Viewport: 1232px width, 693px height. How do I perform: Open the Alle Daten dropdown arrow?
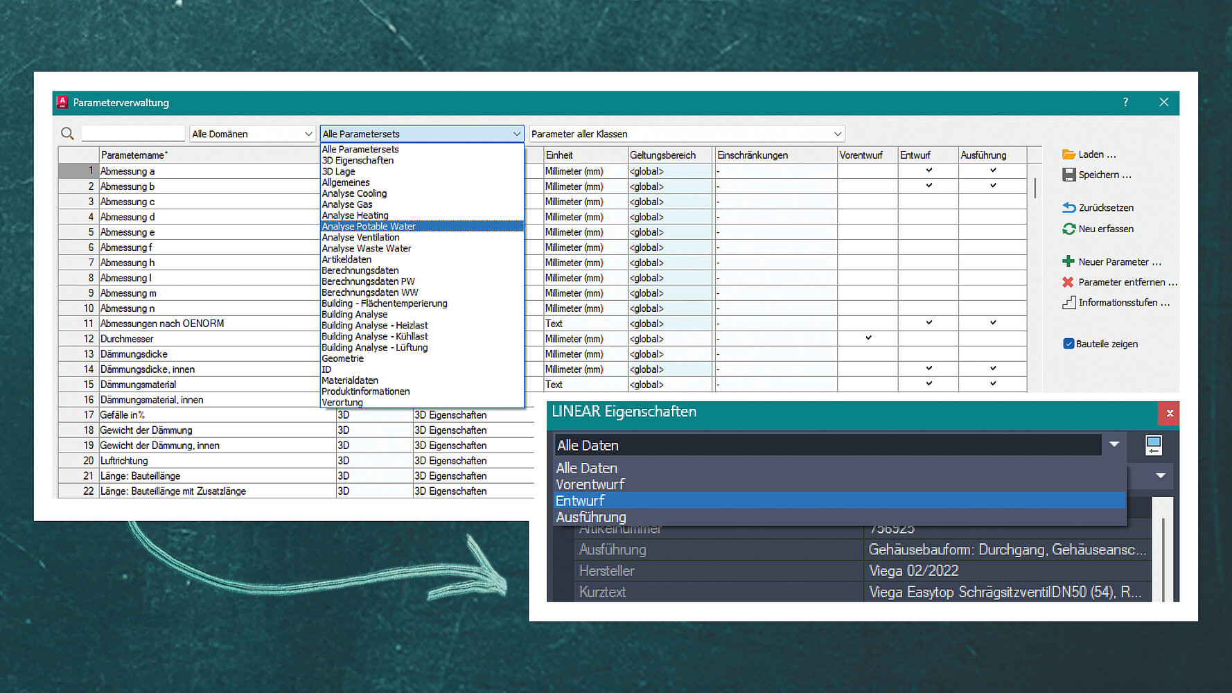[1114, 445]
